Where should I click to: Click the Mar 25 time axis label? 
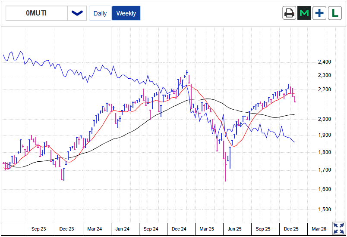[207, 229]
